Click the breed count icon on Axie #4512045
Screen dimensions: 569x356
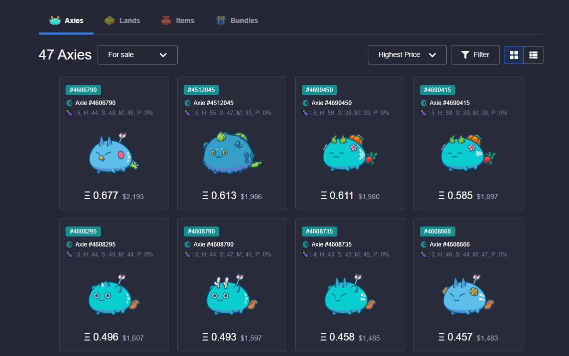188,112
